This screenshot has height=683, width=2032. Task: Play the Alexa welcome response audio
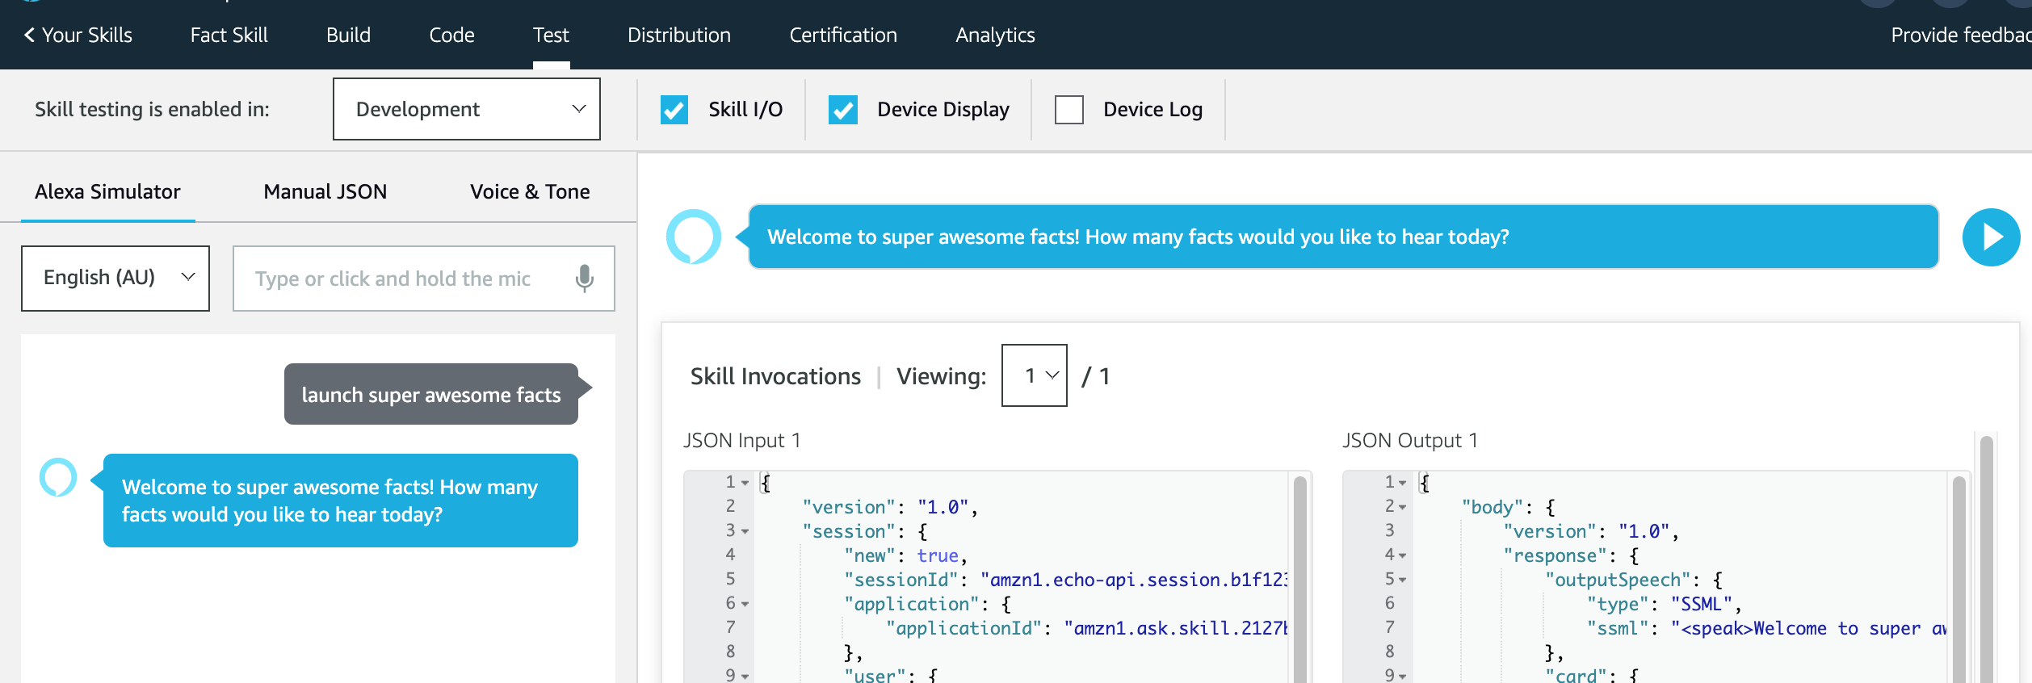(x=1991, y=237)
